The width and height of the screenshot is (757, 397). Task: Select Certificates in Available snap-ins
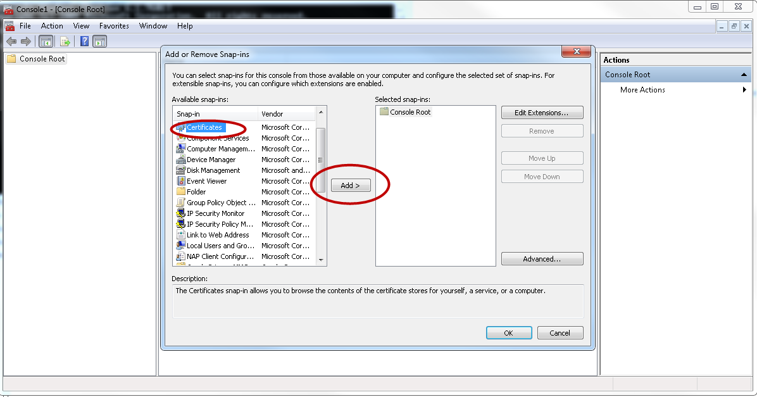coord(204,127)
